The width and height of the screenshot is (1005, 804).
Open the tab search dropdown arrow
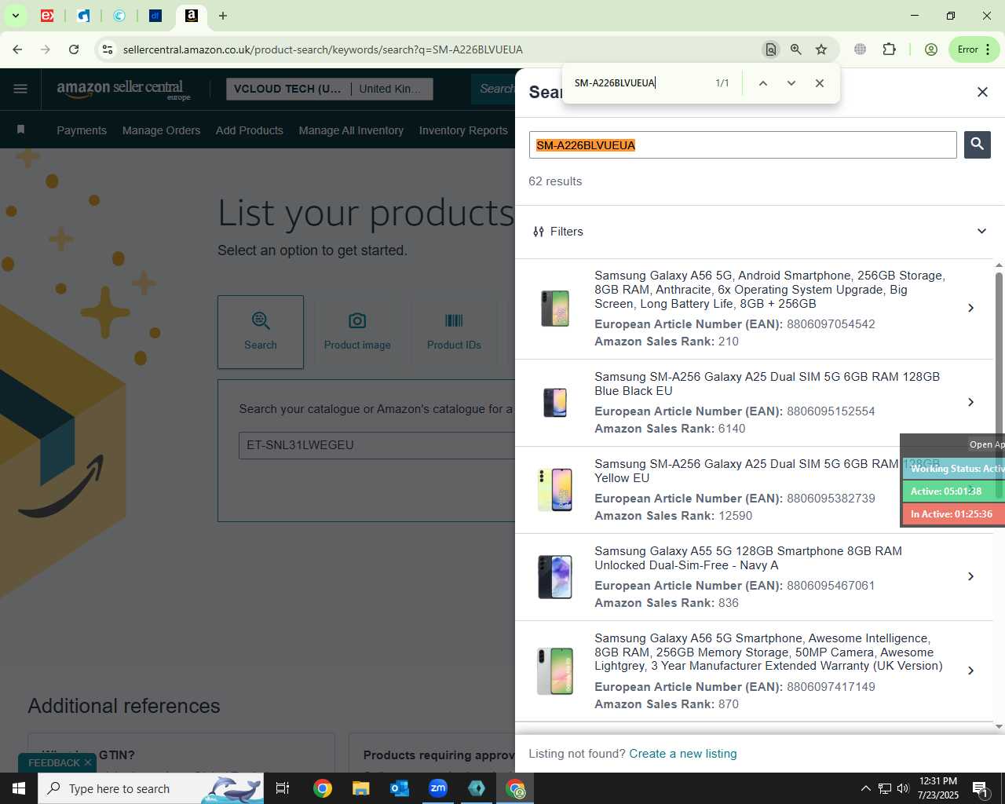[15, 16]
